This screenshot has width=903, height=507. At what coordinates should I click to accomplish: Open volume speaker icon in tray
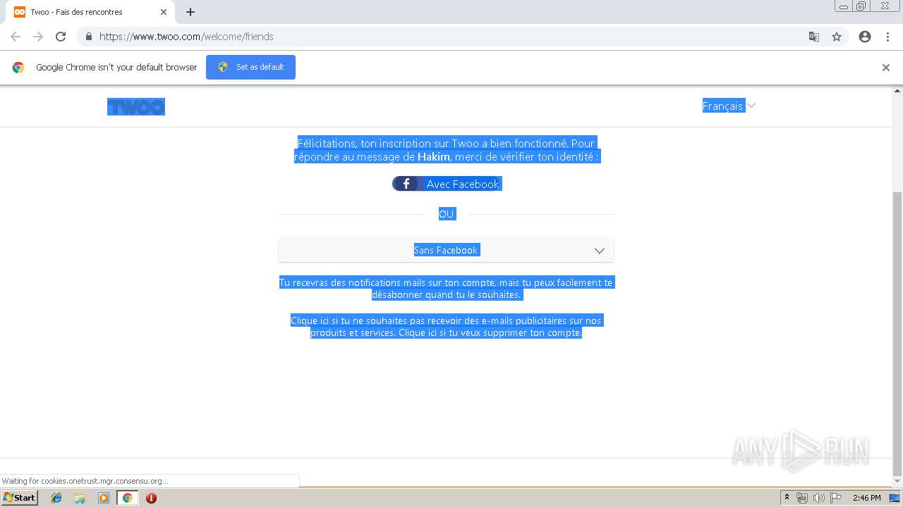(818, 498)
